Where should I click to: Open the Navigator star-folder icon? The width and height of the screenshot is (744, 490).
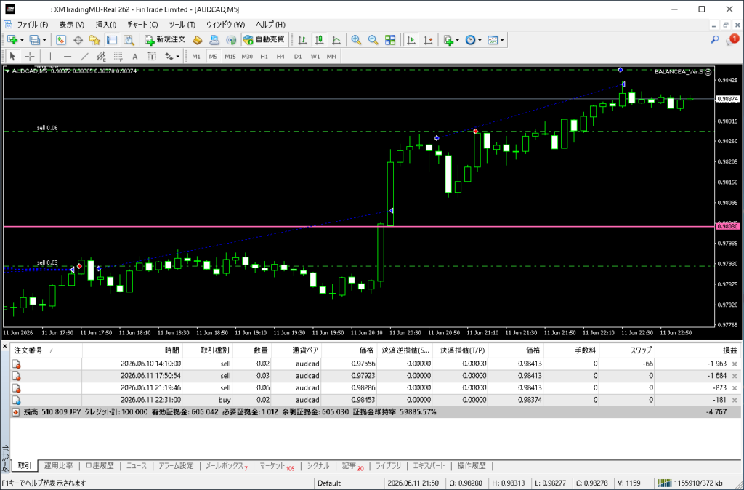pyautogui.click(x=94, y=40)
